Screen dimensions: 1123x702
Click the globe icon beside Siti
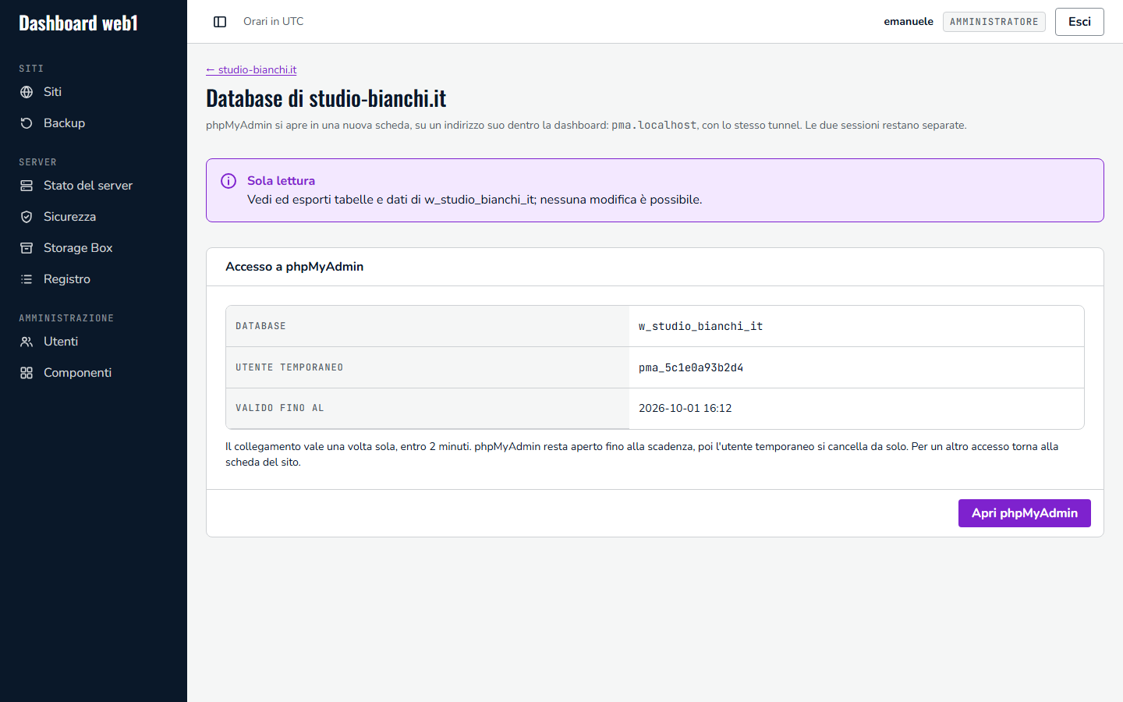tap(27, 92)
